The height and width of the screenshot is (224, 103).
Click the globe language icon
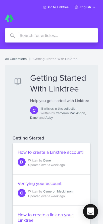(76, 7)
